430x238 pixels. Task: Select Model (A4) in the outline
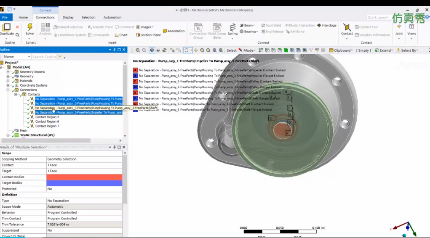21,67
